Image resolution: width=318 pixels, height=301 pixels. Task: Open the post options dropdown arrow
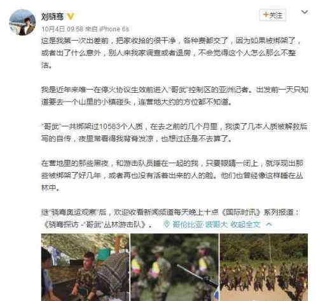[305, 12]
